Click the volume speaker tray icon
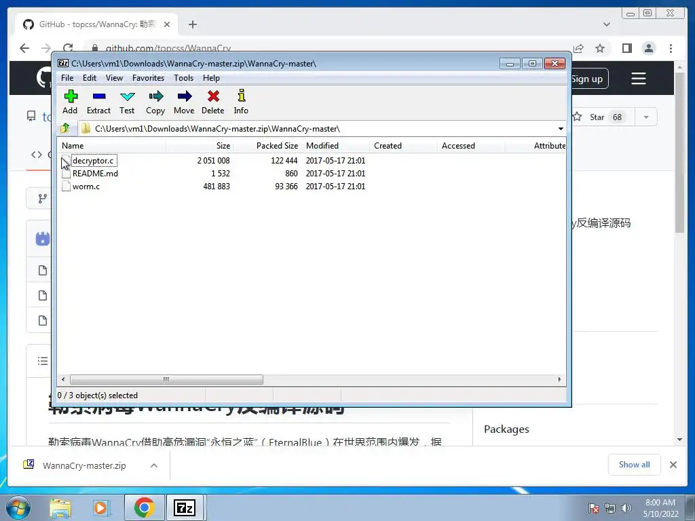695x521 pixels. (626, 508)
